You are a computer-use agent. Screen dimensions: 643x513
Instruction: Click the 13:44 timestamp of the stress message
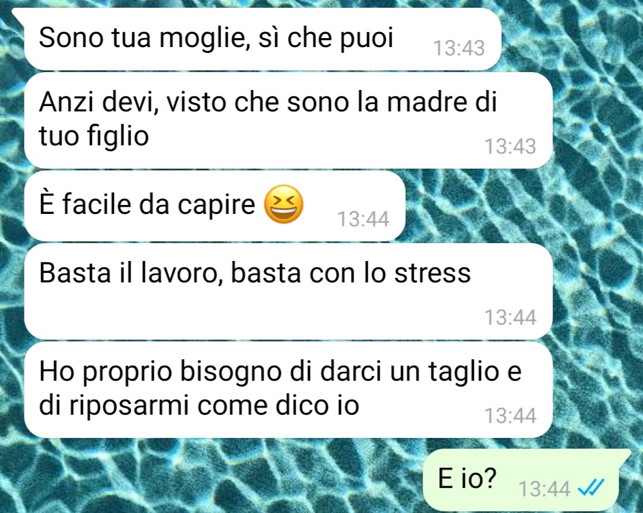pos(510,318)
